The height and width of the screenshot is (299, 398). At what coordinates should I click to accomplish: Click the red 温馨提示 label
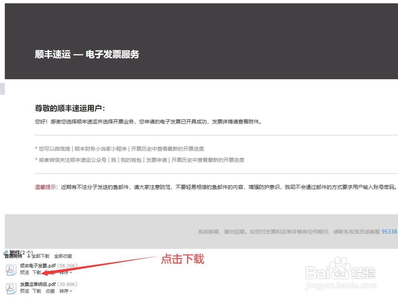(47, 187)
